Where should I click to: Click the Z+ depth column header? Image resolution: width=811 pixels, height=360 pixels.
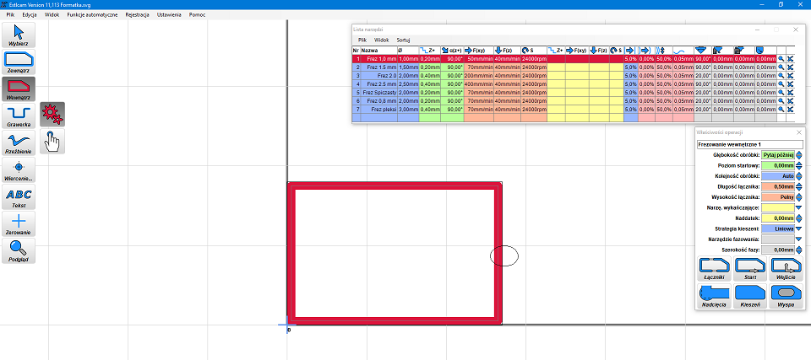pyautogui.click(x=429, y=50)
